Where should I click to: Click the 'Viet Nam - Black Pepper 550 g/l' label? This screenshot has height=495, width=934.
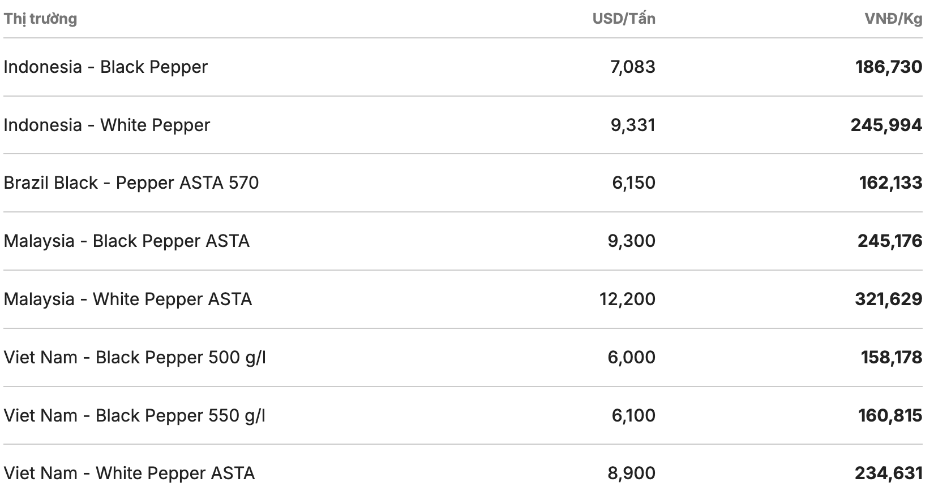[135, 415]
